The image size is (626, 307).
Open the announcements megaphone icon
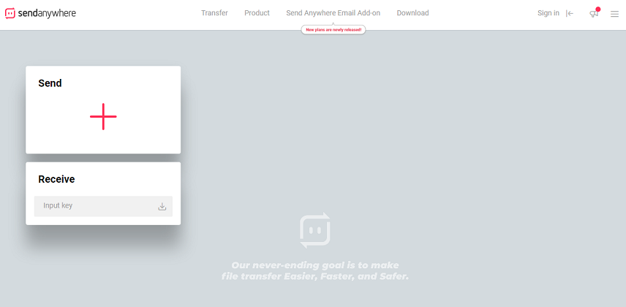594,14
